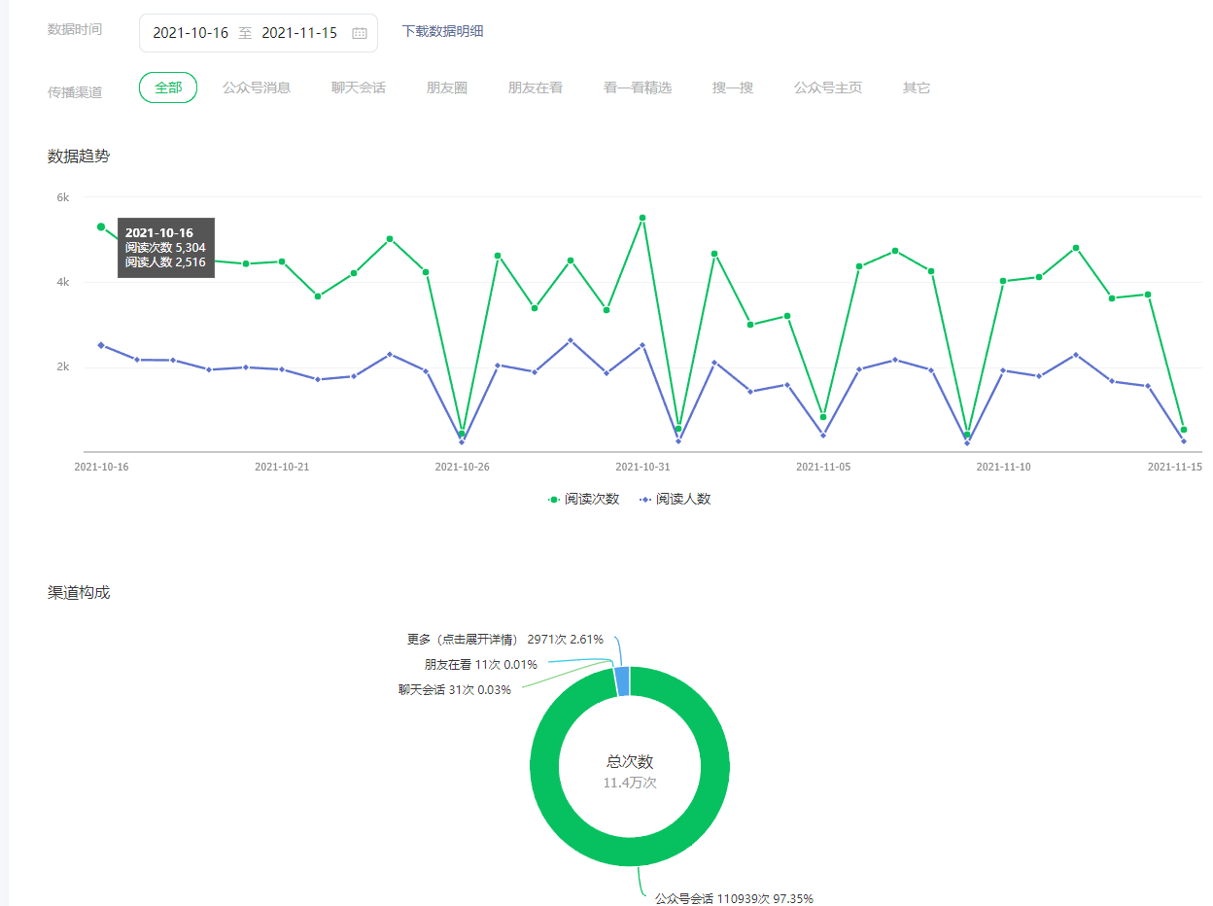The width and height of the screenshot is (1213, 906).
Task: Toggle 阅读人数 legend series marker
Action: point(645,499)
